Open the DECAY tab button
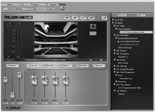 [x=99, y=66]
